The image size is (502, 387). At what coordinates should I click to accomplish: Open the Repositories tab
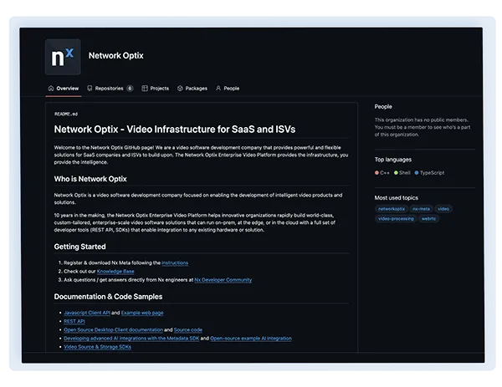tap(109, 88)
